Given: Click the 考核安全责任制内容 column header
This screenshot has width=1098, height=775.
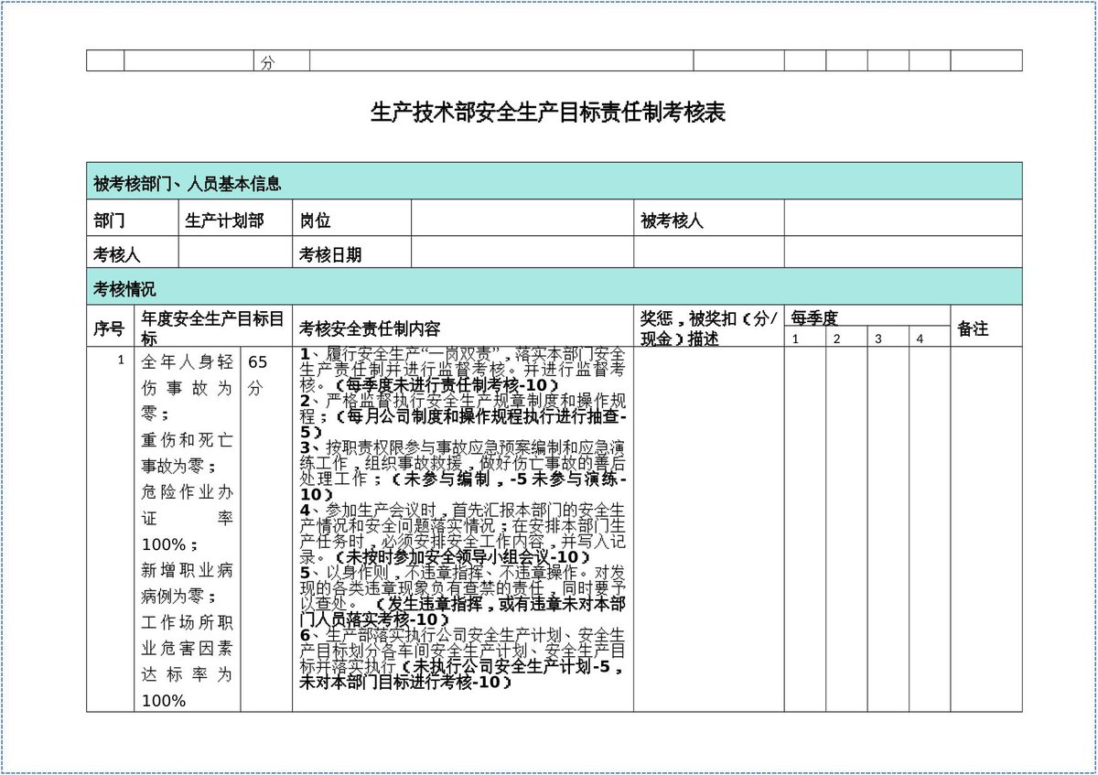Looking at the screenshot, I should pyautogui.click(x=463, y=327).
